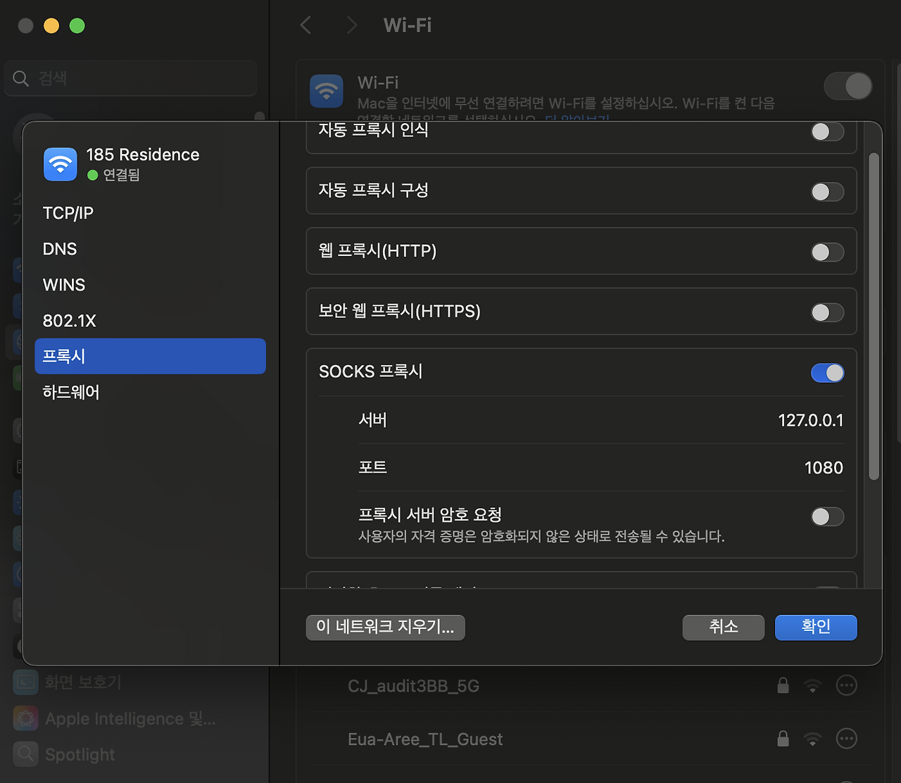Click the Wi-Fi icon beside 185 Residence
The width and height of the screenshot is (901, 783).
tap(60, 164)
